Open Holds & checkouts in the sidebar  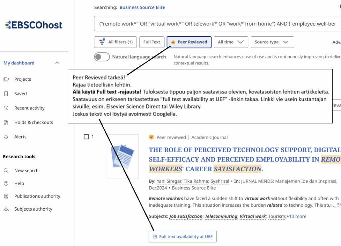tap(34, 122)
